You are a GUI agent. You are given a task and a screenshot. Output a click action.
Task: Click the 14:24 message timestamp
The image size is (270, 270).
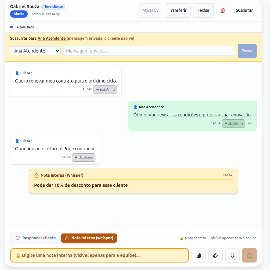click(x=66, y=157)
